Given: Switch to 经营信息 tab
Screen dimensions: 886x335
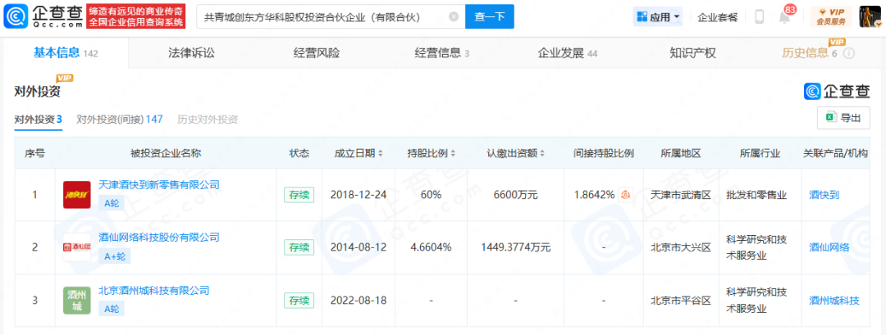Looking at the screenshot, I should tap(441, 53).
